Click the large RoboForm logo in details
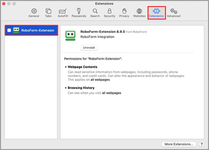The image size is (209, 150). tap(70, 36)
